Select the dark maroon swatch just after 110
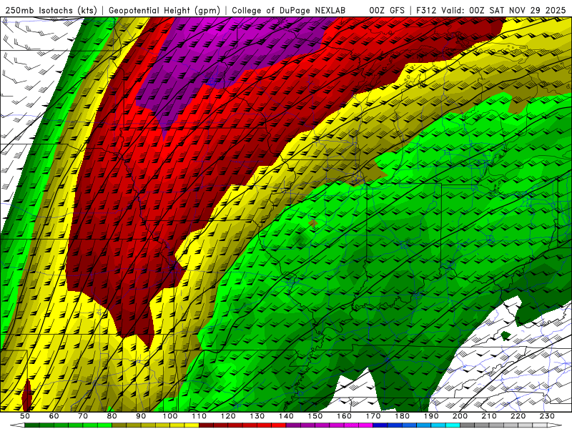 [206, 425]
